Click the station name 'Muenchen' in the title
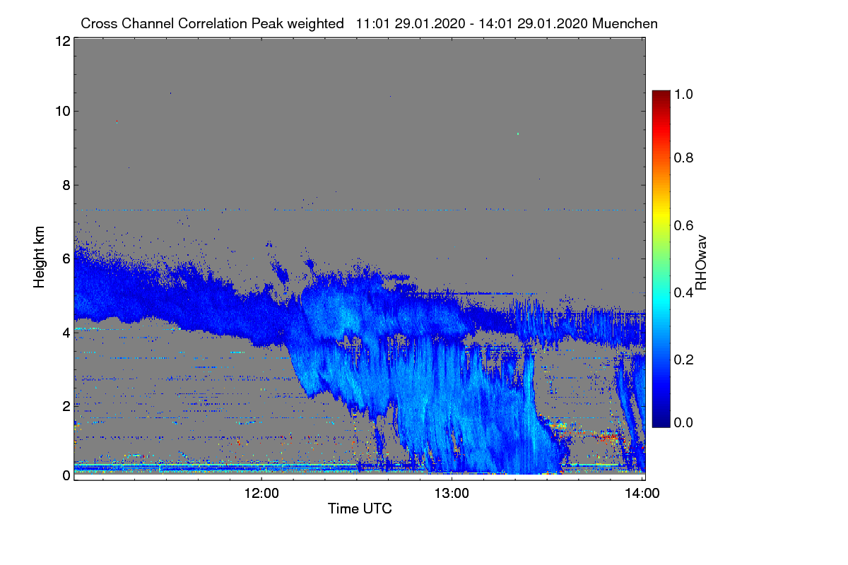 (625, 23)
